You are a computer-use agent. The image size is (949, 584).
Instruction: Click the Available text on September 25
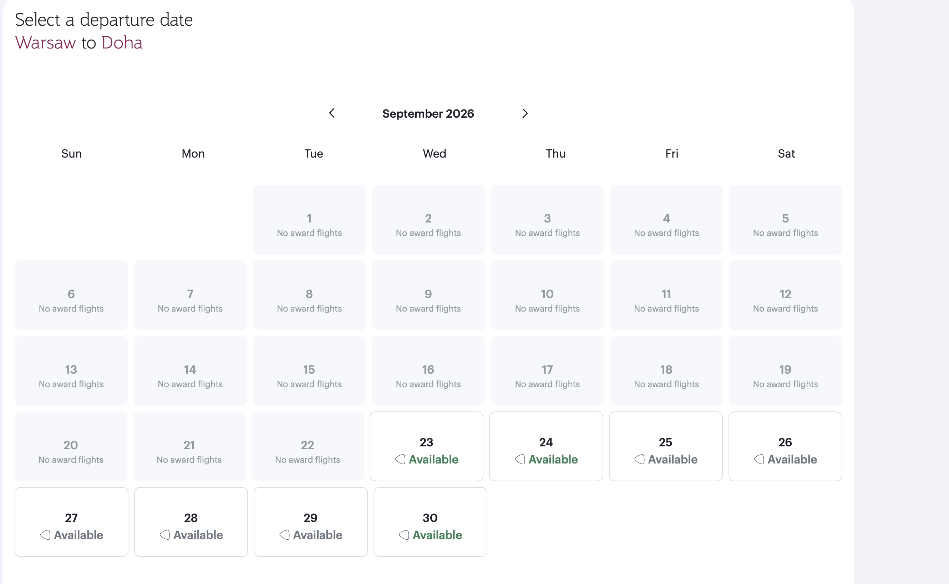point(673,459)
